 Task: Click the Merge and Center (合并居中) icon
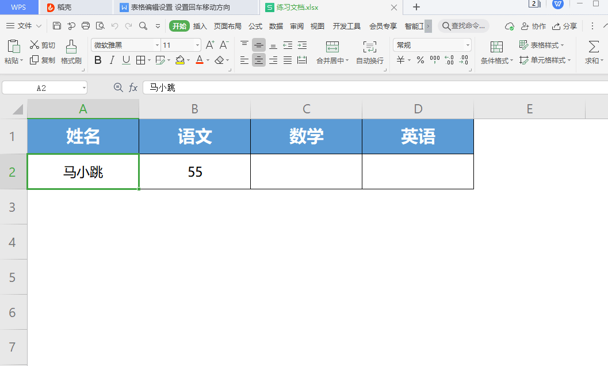coord(332,47)
